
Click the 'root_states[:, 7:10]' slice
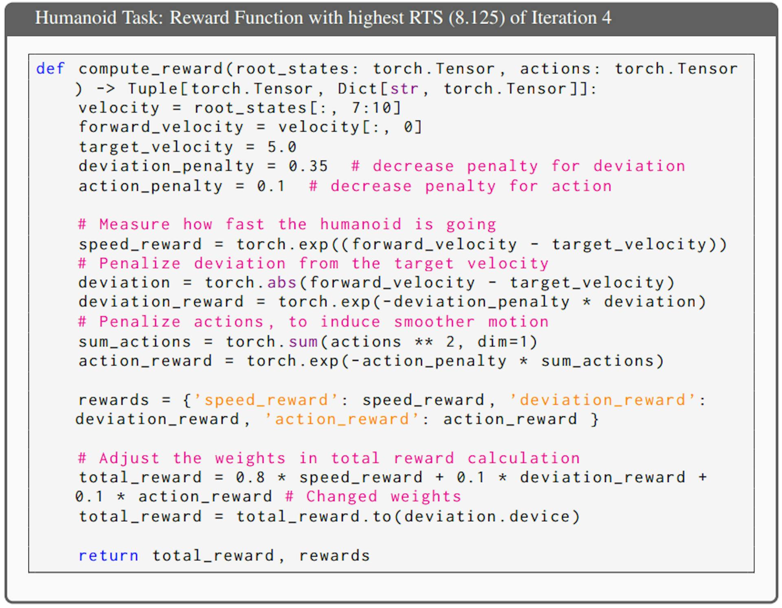(x=298, y=108)
